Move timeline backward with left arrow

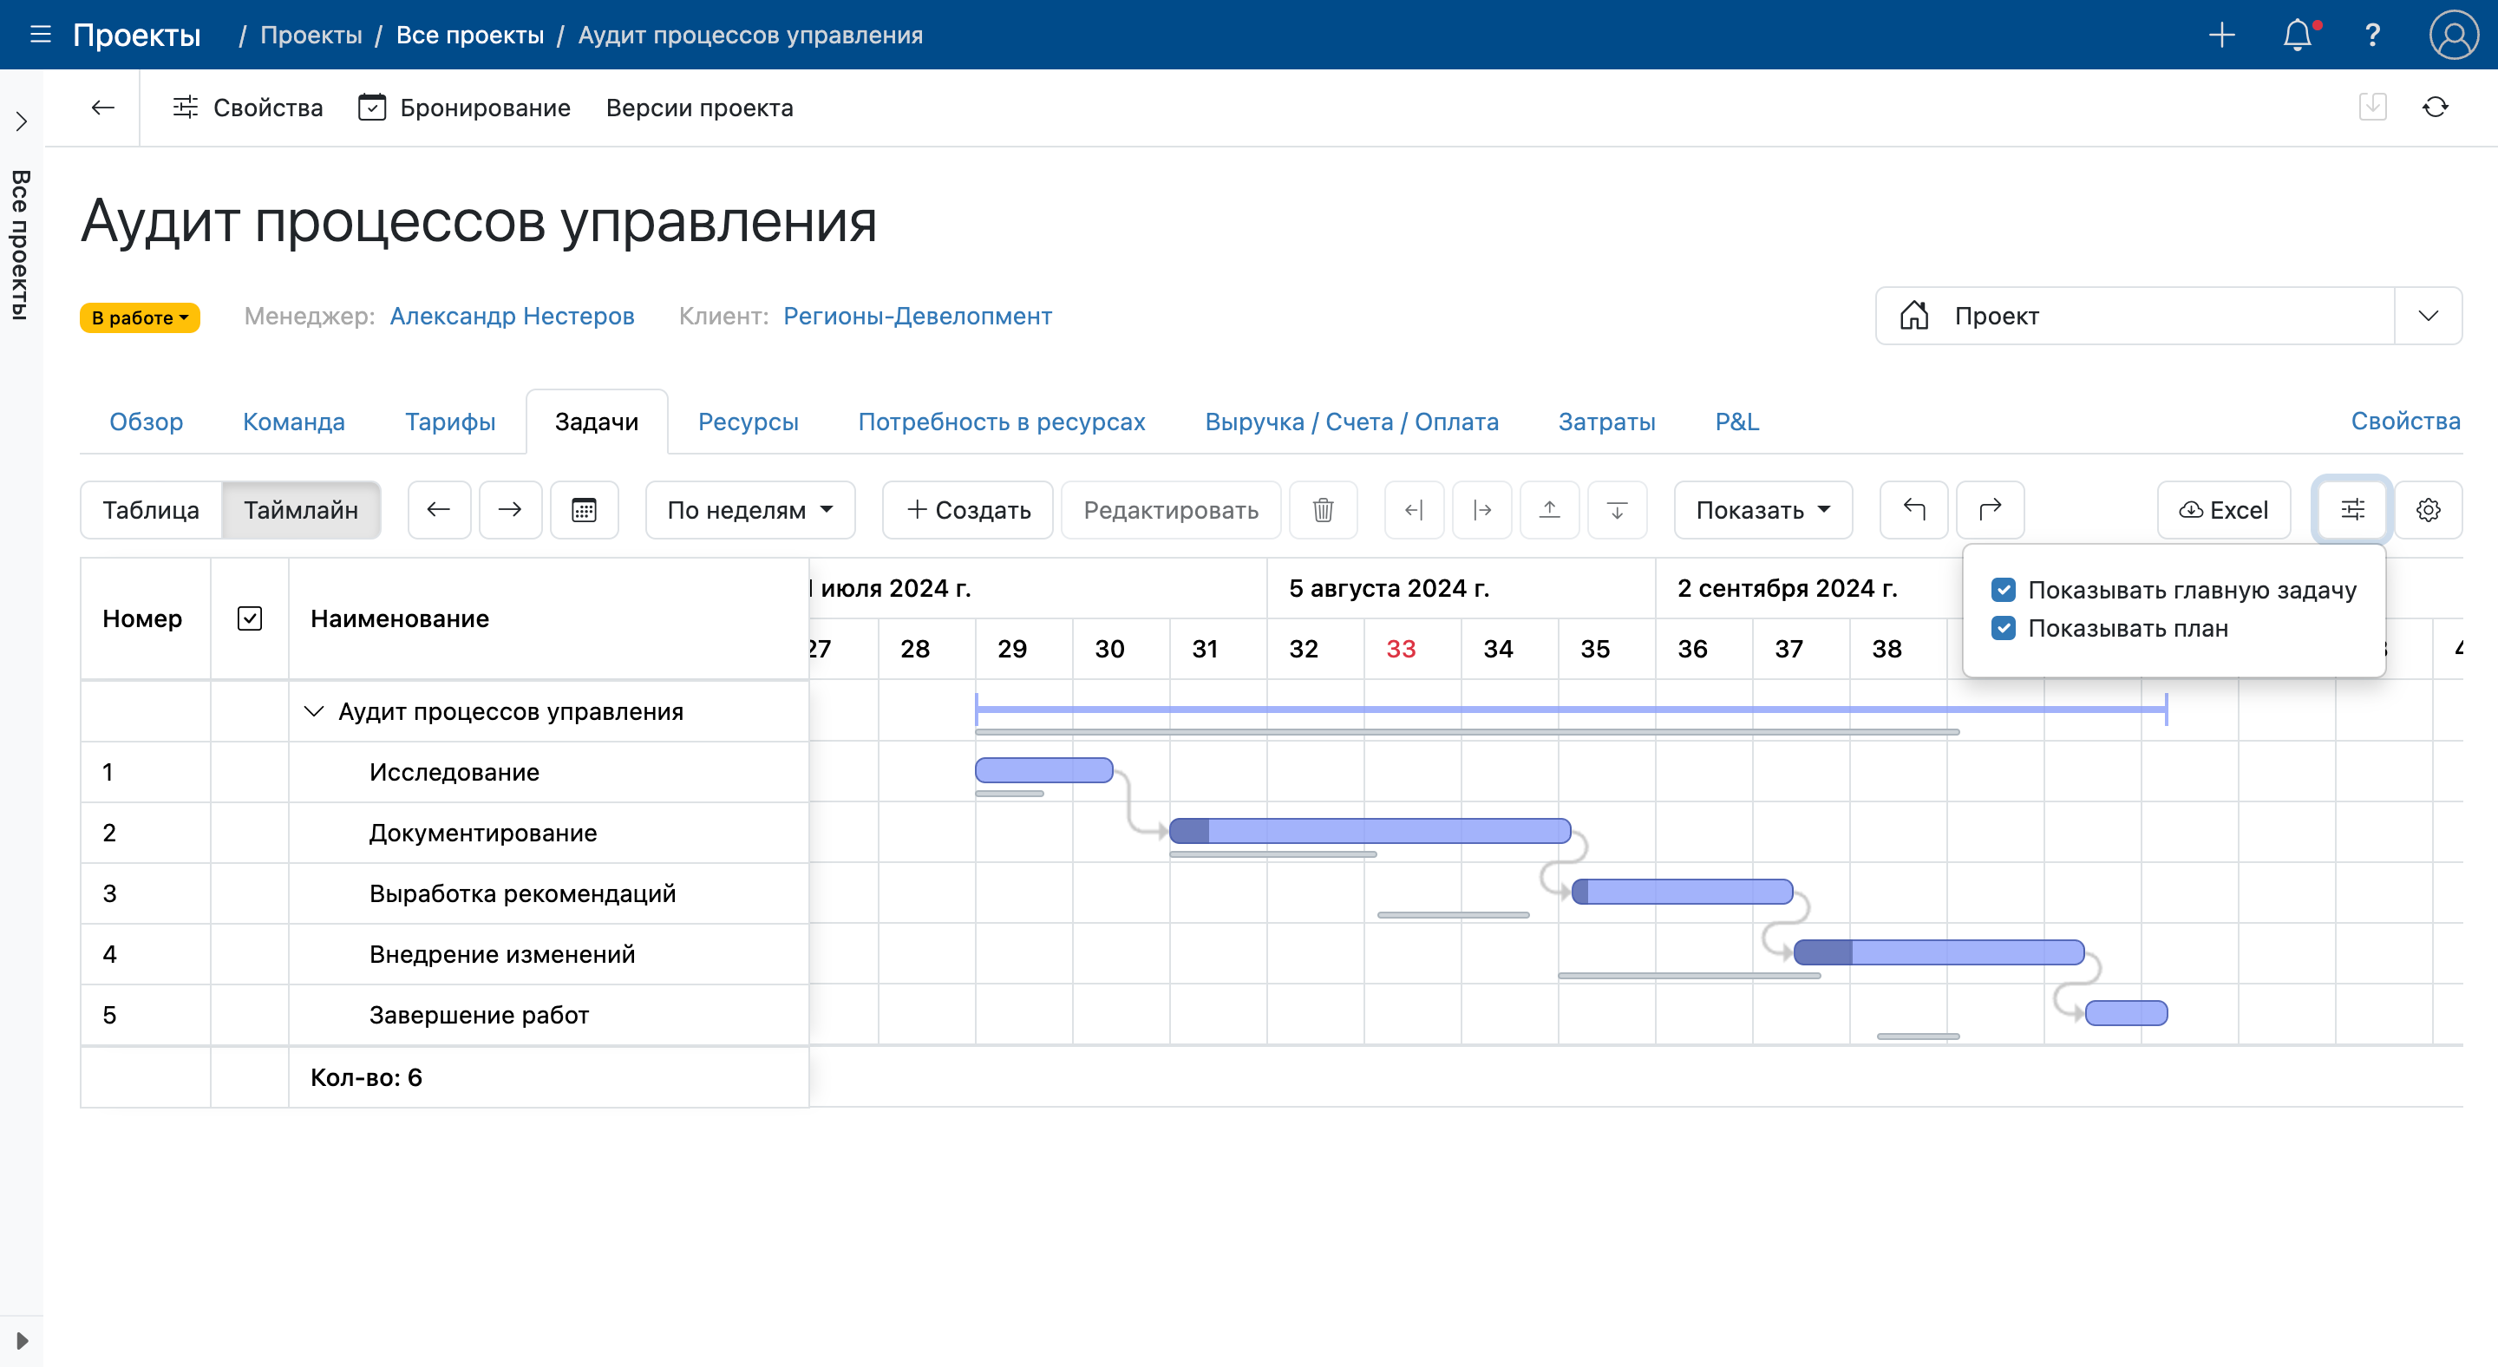439,510
